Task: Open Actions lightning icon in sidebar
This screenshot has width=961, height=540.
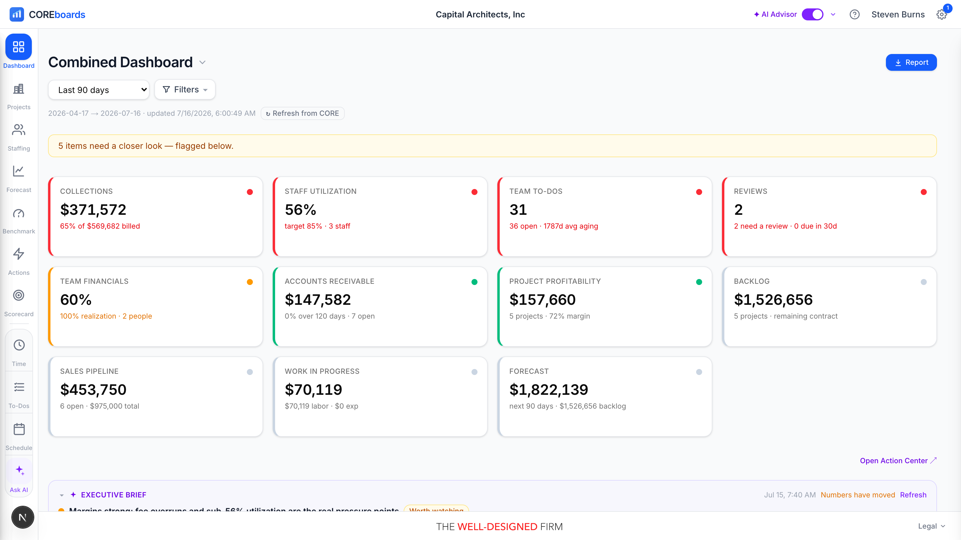Action: pyautogui.click(x=19, y=254)
